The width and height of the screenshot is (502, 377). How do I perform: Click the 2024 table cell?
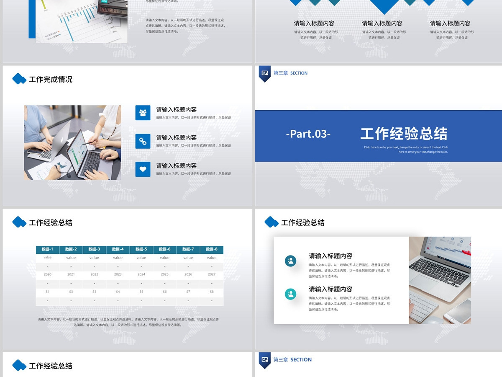[141, 274]
